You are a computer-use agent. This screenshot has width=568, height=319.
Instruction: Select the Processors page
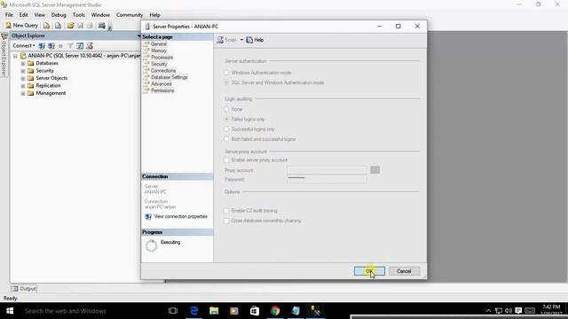[162, 57]
